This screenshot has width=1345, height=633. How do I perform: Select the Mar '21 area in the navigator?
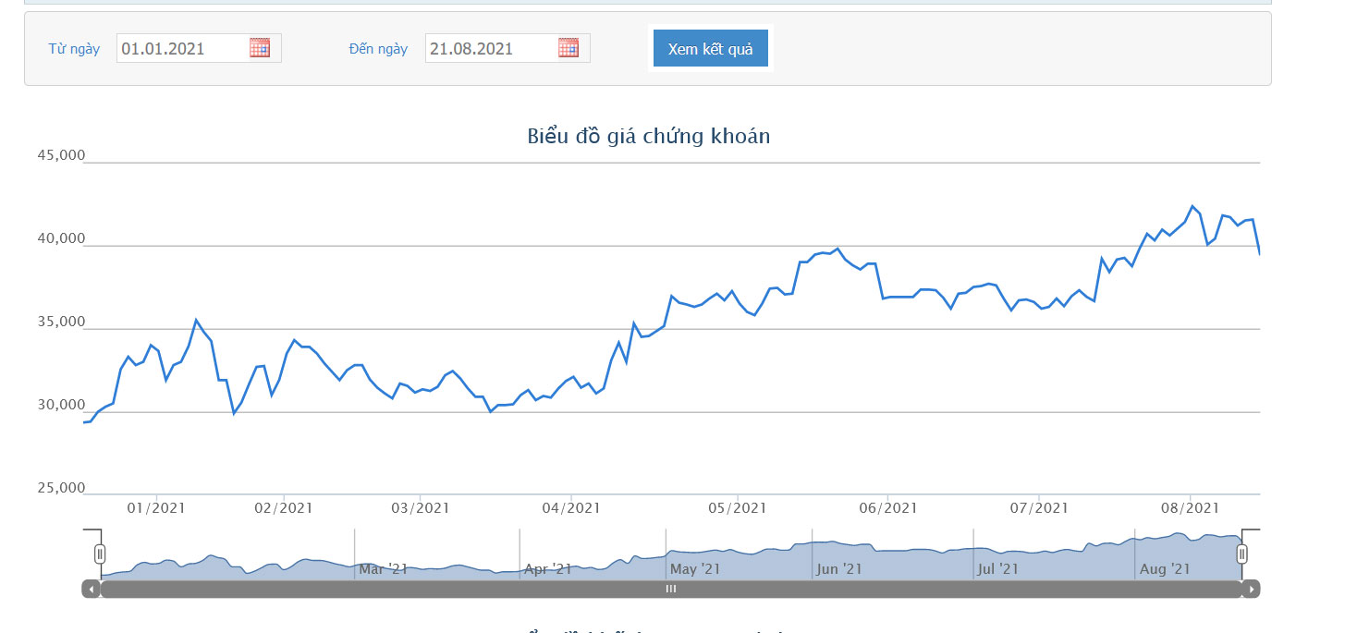(x=384, y=569)
